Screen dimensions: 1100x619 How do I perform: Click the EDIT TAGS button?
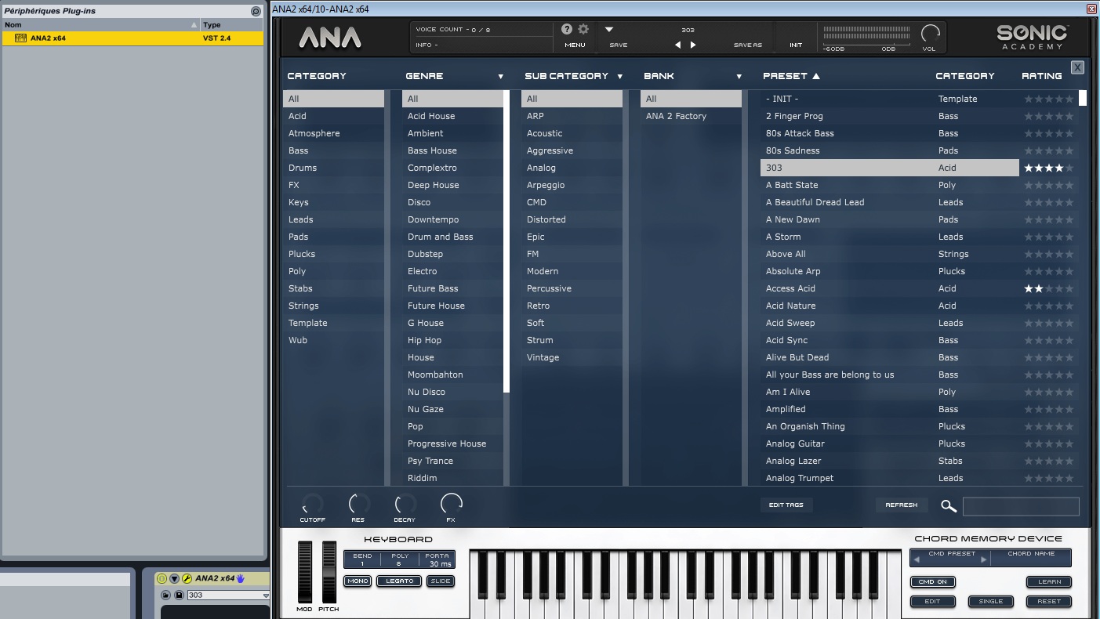pyautogui.click(x=786, y=505)
